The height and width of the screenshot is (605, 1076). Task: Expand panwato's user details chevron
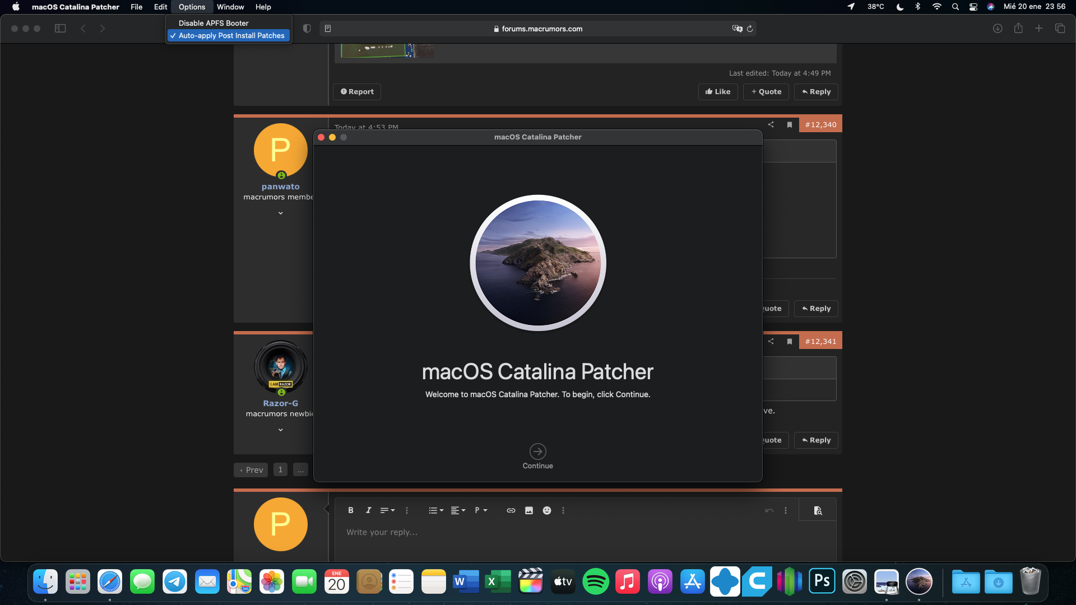281,213
